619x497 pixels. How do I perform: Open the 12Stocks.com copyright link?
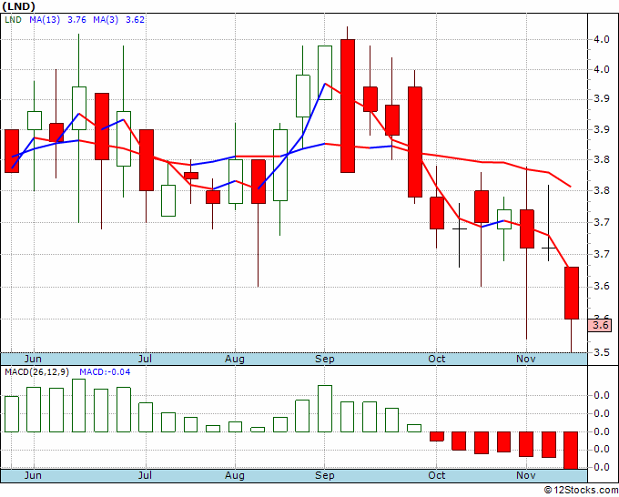point(581,491)
